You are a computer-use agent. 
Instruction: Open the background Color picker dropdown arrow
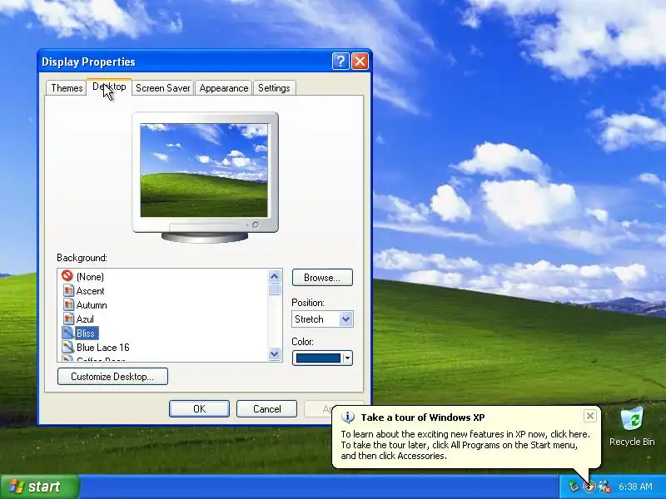coord(347,358)
